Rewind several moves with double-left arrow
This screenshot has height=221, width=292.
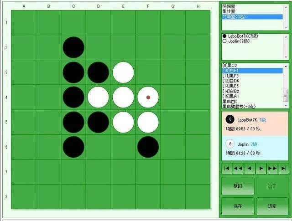(238, 169)
